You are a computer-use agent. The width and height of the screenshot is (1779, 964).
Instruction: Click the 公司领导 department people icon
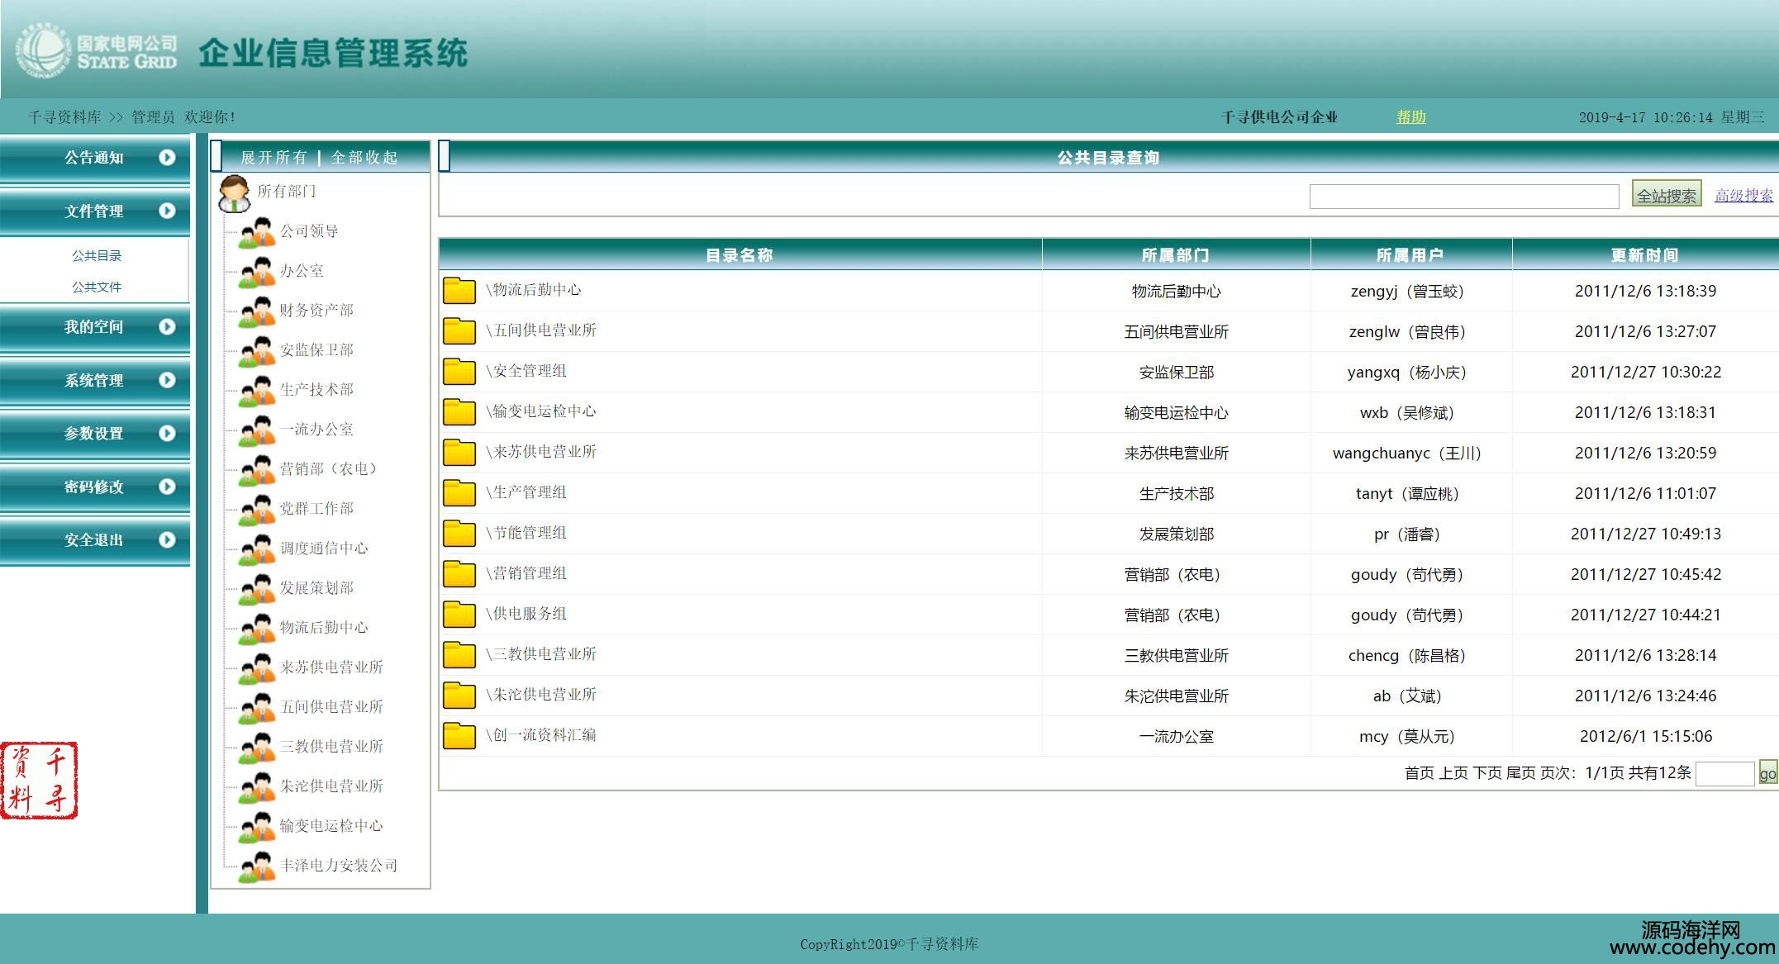257,232
